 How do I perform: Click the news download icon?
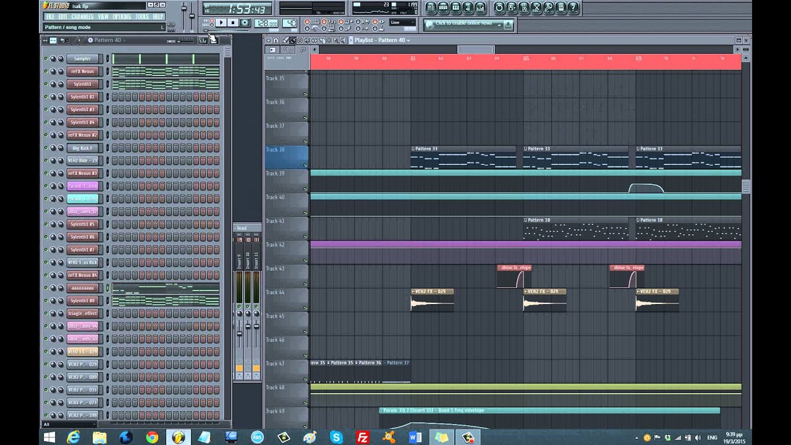(508, 25)
